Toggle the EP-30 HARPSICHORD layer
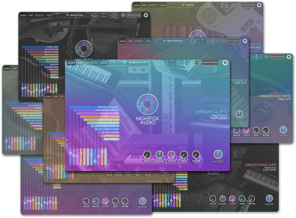This screenshot has width=296, height=218. pos(107,129)
